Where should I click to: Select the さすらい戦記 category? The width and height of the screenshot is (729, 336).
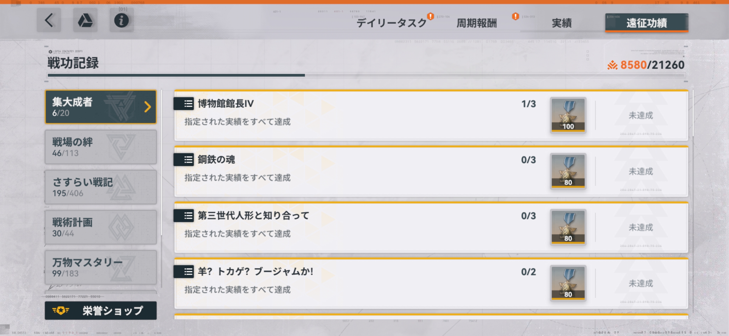coord(101,187)
